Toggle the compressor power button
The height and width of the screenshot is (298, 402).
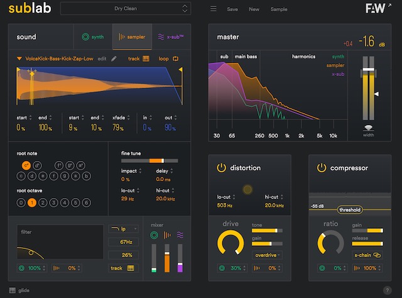click(322, 168)
